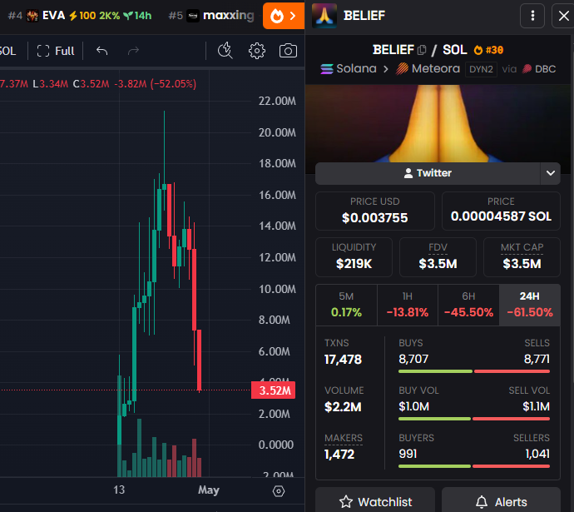Viewport: 574px width, 512px height.
Task: Open trending maxxing token entry
Action: click(x=211, y=16)
